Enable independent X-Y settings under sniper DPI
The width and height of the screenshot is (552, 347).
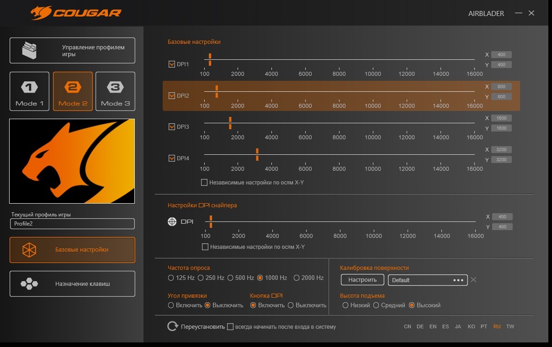pos(205,247)
